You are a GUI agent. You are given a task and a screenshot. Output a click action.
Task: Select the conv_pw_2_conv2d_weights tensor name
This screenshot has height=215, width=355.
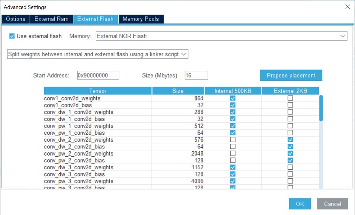pyautogui.click(x=78, y=154)
